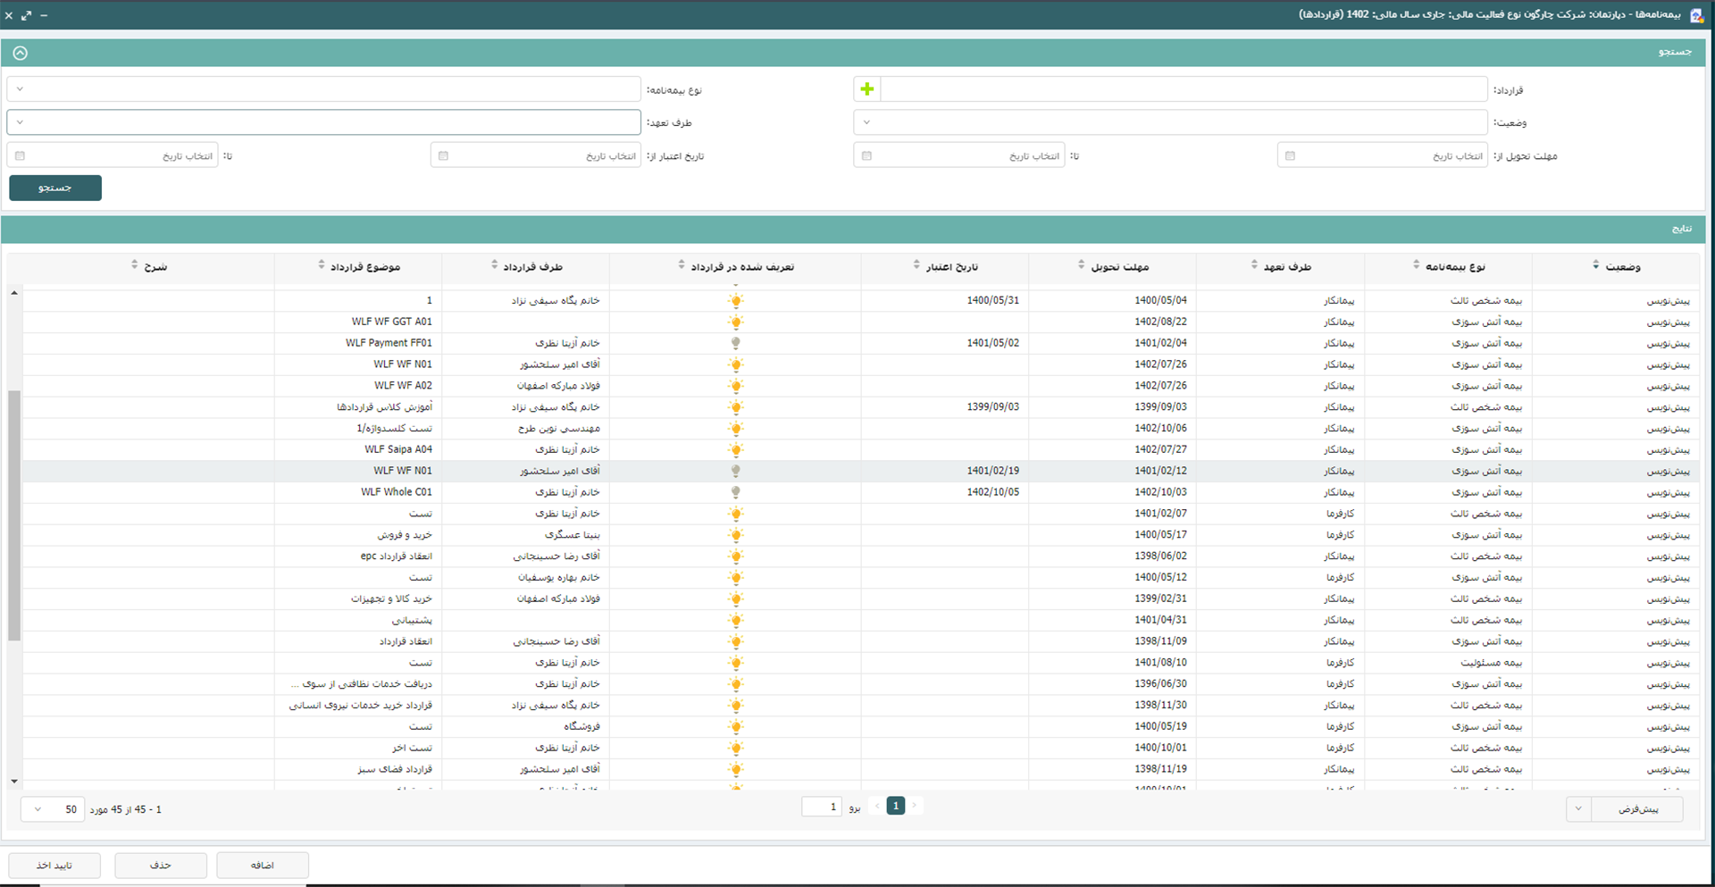This screenshot has height=887, width=1715.
Task: Open the وضعیت status dropdown
Action: (x=866, y=122)
